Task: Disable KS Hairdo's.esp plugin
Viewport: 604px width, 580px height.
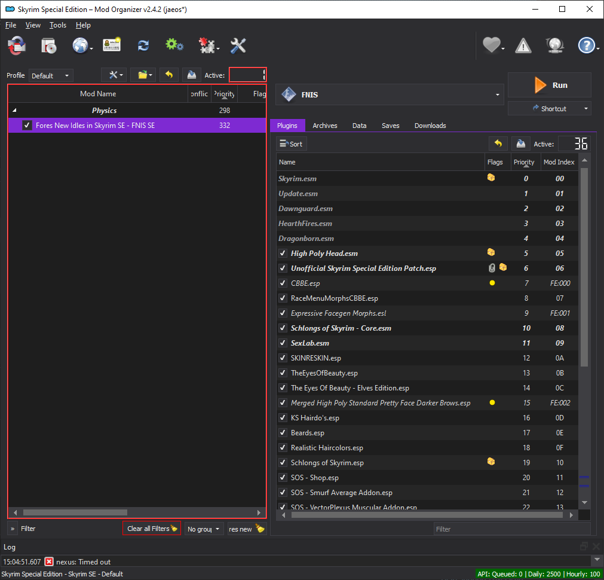Action: tap(283, 417)
